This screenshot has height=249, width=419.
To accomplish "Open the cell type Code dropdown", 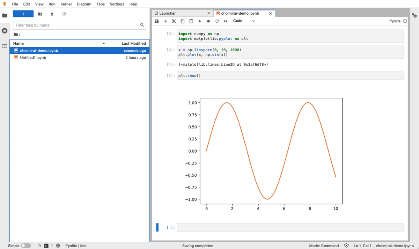I will 244,21.
